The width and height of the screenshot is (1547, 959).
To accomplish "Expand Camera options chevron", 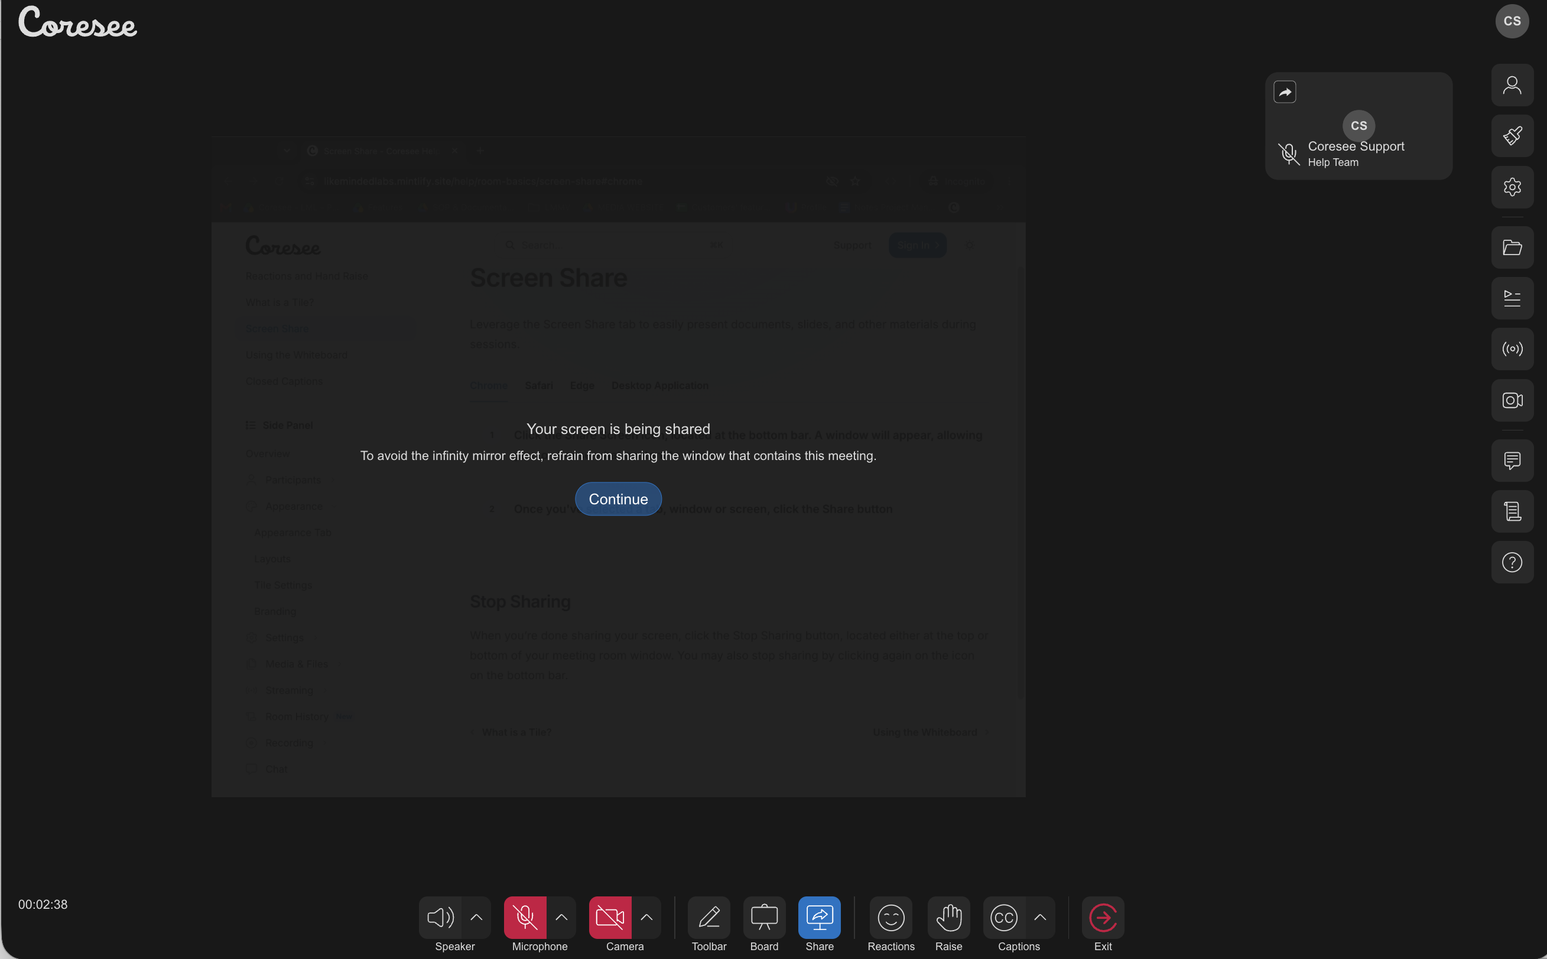I will (x=646, y=917).
